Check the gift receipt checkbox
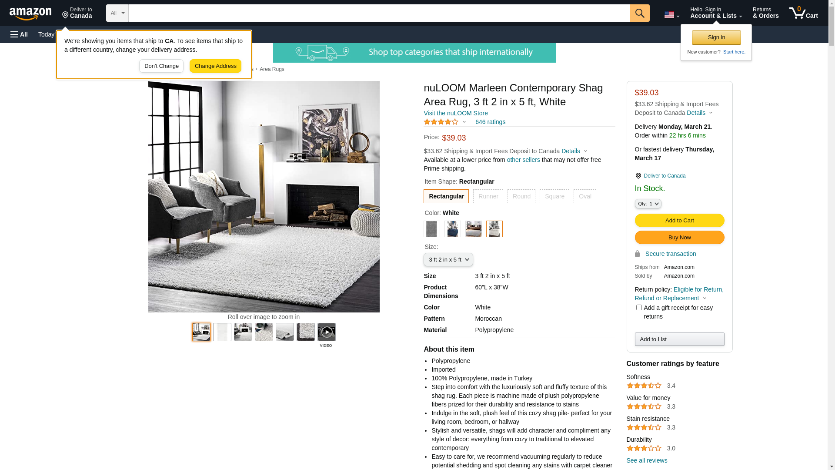This screenshot has width=835, height=470. point(639,308)
